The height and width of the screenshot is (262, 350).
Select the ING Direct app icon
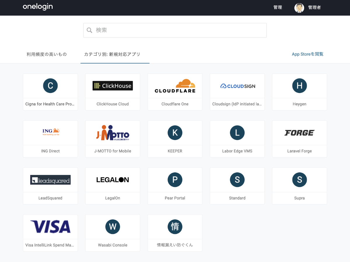pos(50,132)
